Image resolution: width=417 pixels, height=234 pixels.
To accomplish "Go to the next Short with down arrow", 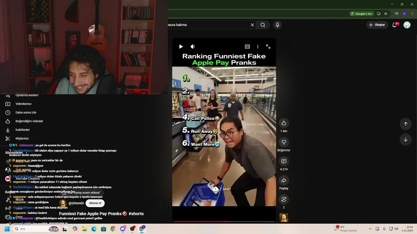I will click(x=406, y=139).
